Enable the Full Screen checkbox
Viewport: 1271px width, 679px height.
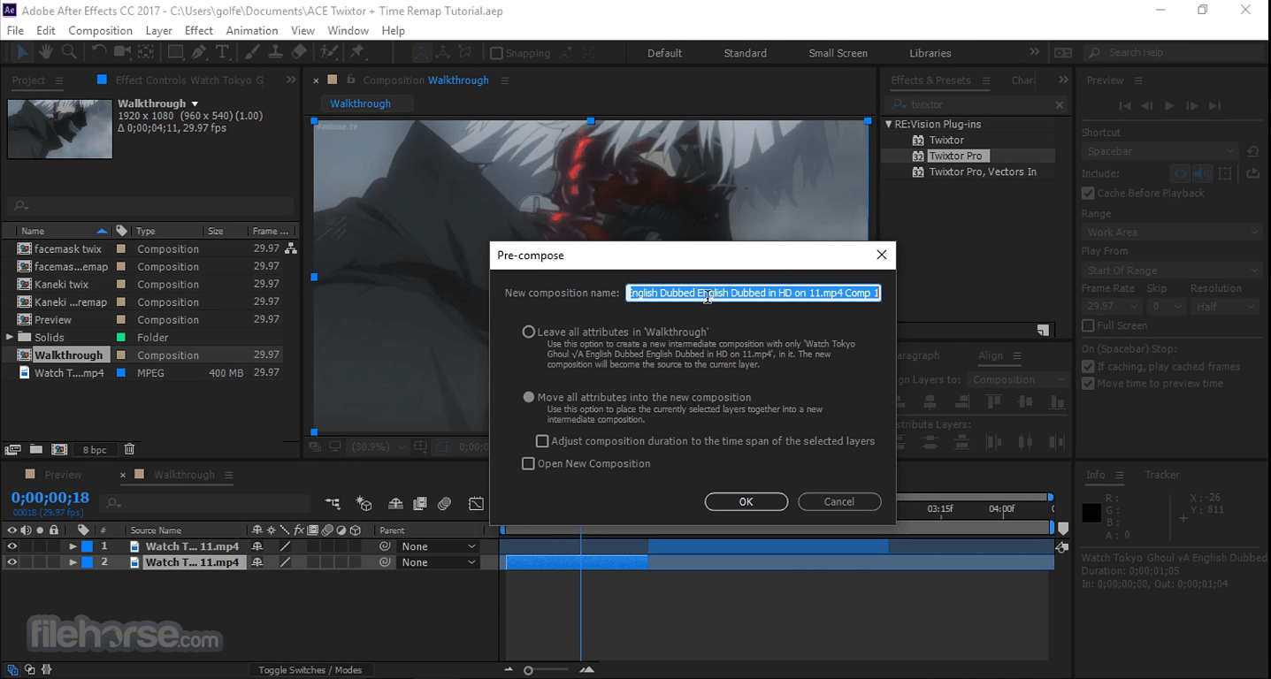tap(1088, 325)
